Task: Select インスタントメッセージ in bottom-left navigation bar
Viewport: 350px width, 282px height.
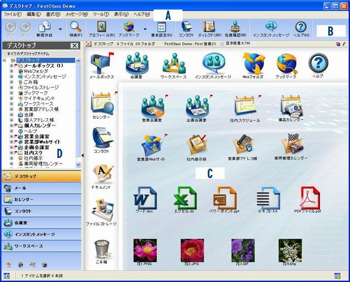Action: tap(41, 234)
